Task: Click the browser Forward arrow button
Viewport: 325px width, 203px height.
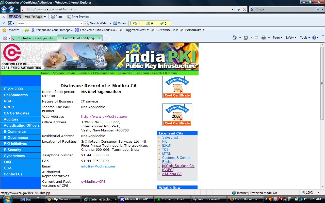Action: pos(11,9)
